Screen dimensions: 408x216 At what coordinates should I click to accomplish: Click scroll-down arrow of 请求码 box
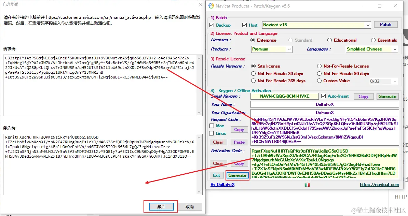[199, 113]
